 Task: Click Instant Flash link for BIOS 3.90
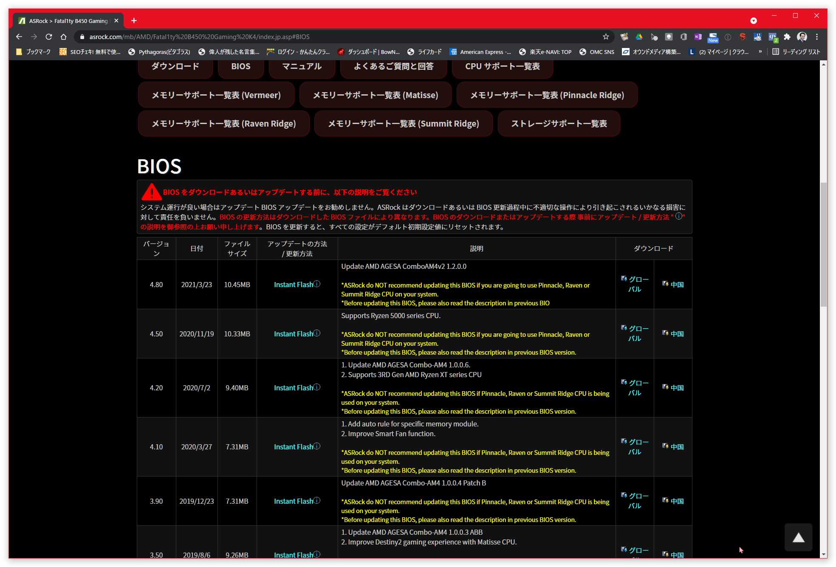[293, 501]
